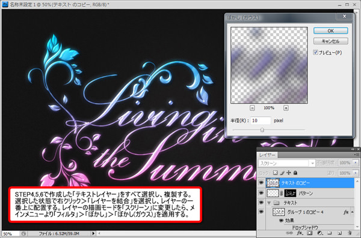Select the テキスト のコピー layer thumbnail
The width and height of the screenshot is (361, 238).
(x=273, y=183)
